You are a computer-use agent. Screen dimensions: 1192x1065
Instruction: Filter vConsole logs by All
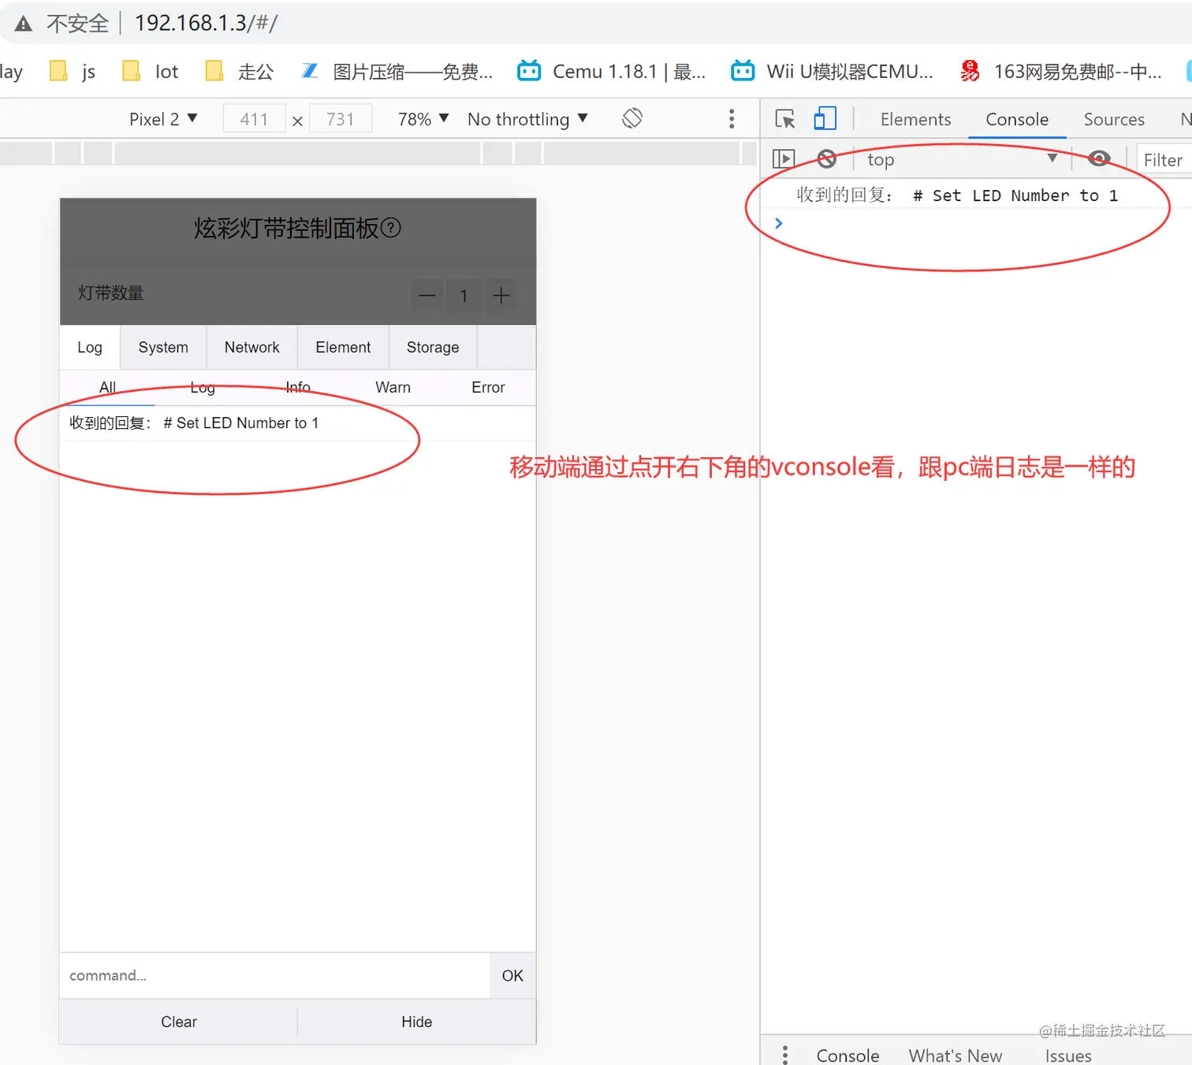(107, 387)
